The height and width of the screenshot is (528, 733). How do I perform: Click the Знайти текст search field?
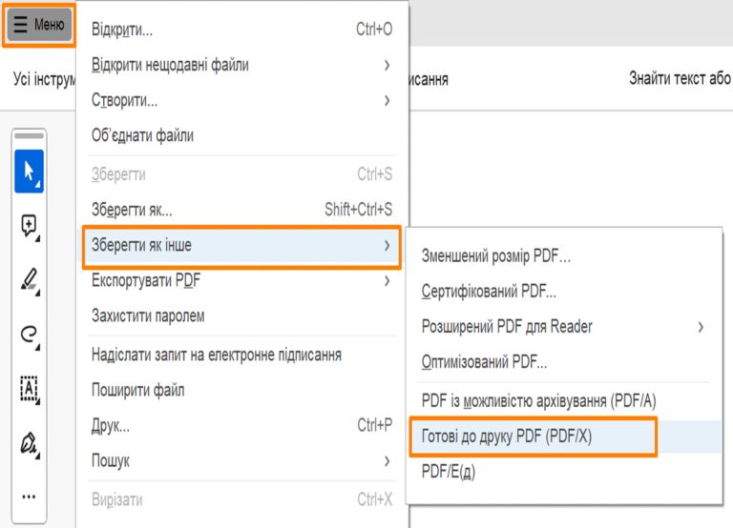coord(679,79)
